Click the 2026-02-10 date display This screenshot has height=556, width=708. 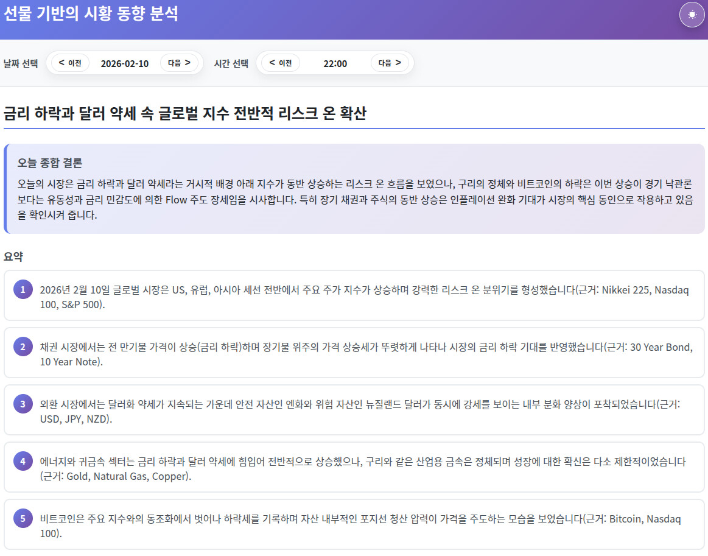point(124,63)
